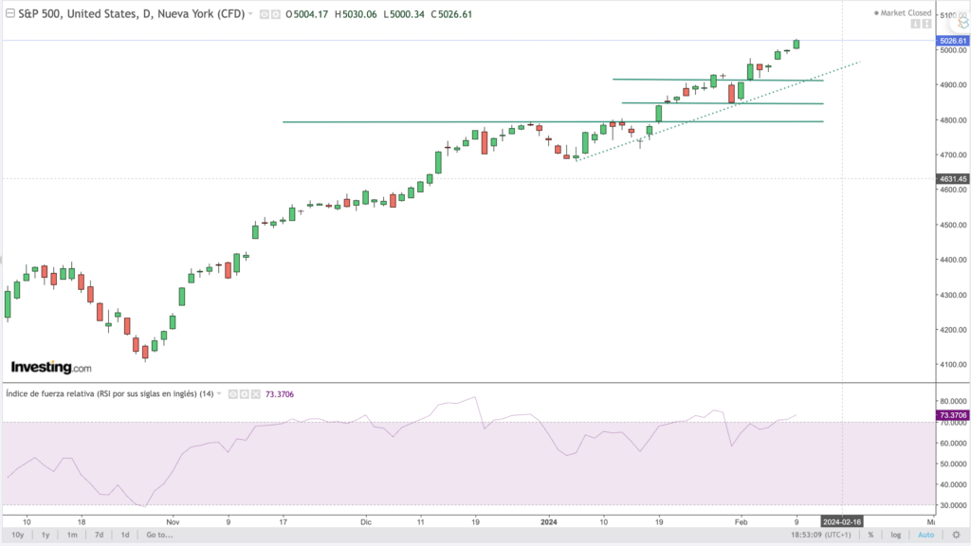Toggle RSI indicator visibility eye icon
Viewport: 971px width, 546px height.
coord(232,393)
